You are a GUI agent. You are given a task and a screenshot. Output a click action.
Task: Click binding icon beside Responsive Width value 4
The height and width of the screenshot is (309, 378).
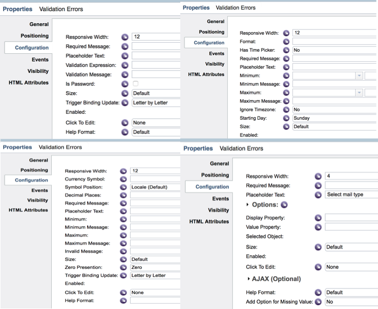(318, 176)
